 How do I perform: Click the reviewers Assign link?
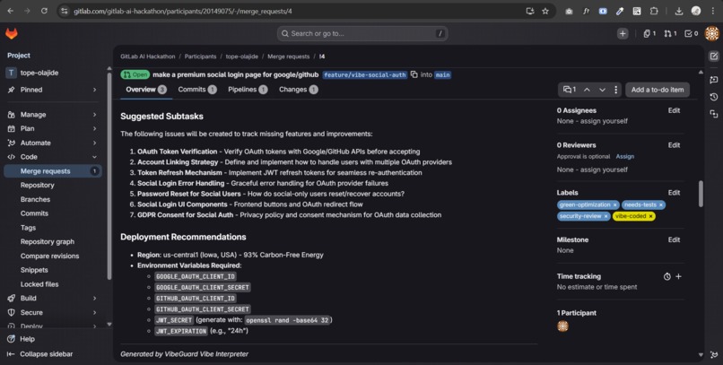tap(625, 157)
